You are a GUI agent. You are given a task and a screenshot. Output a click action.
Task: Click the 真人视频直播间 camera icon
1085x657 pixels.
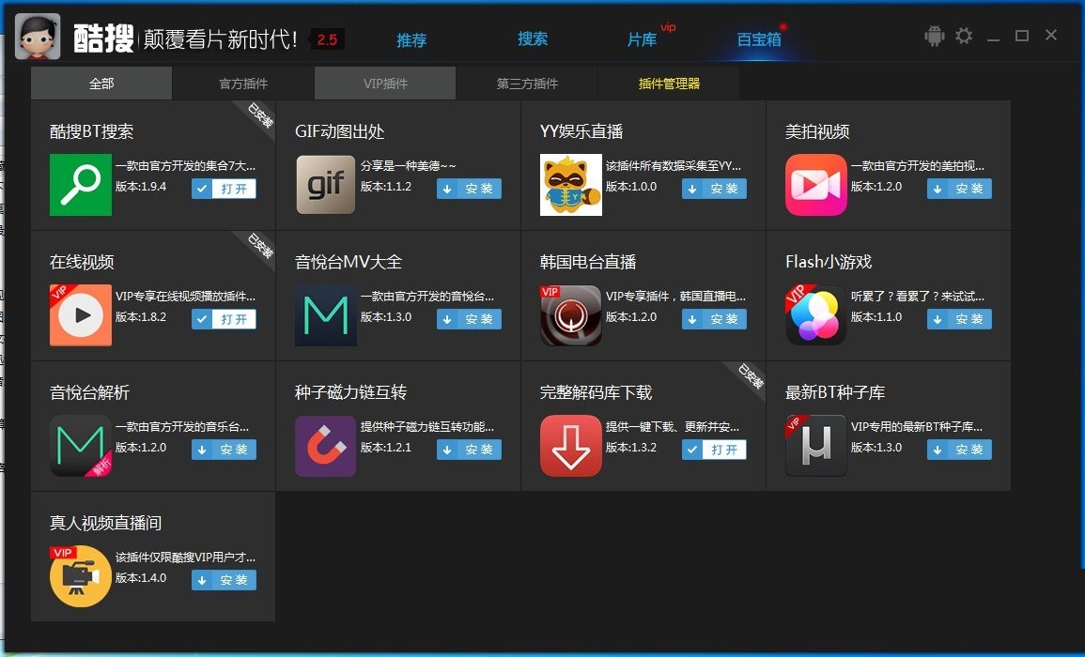pos(81,576)
